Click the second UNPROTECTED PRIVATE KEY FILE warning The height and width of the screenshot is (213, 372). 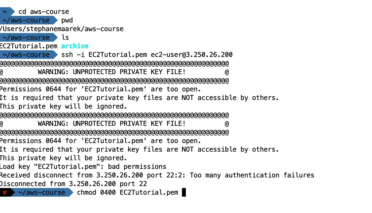click(112, 124)
